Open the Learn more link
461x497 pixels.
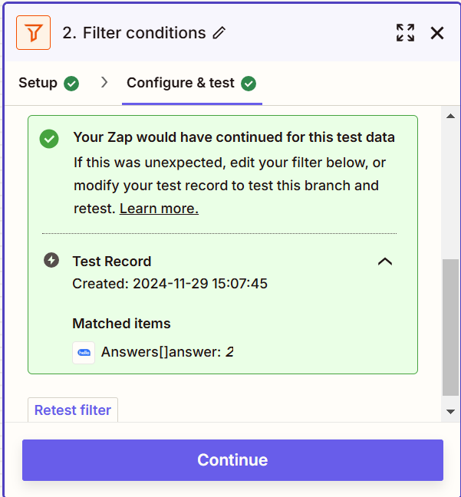pos(159,209)
